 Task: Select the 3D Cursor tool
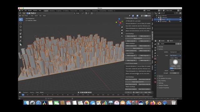(21, 23)
